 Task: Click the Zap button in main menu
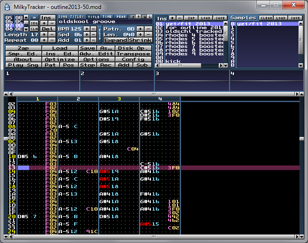click(23, 48)
